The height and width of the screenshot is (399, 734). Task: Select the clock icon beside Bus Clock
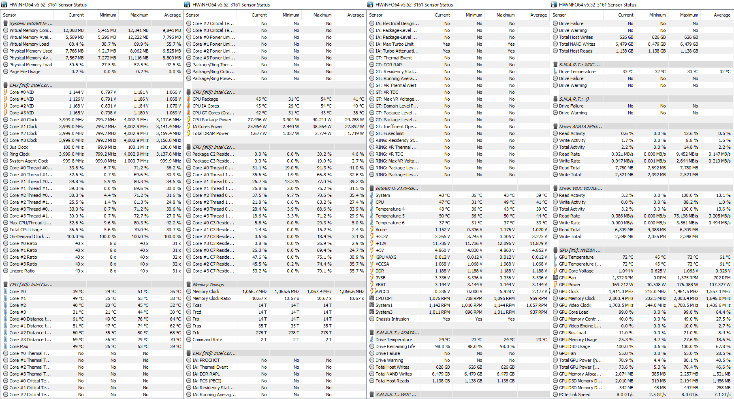(6, 147)
